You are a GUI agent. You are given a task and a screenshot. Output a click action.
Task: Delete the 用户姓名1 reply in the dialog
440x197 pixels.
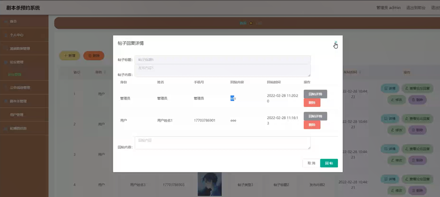coord(312,125)
